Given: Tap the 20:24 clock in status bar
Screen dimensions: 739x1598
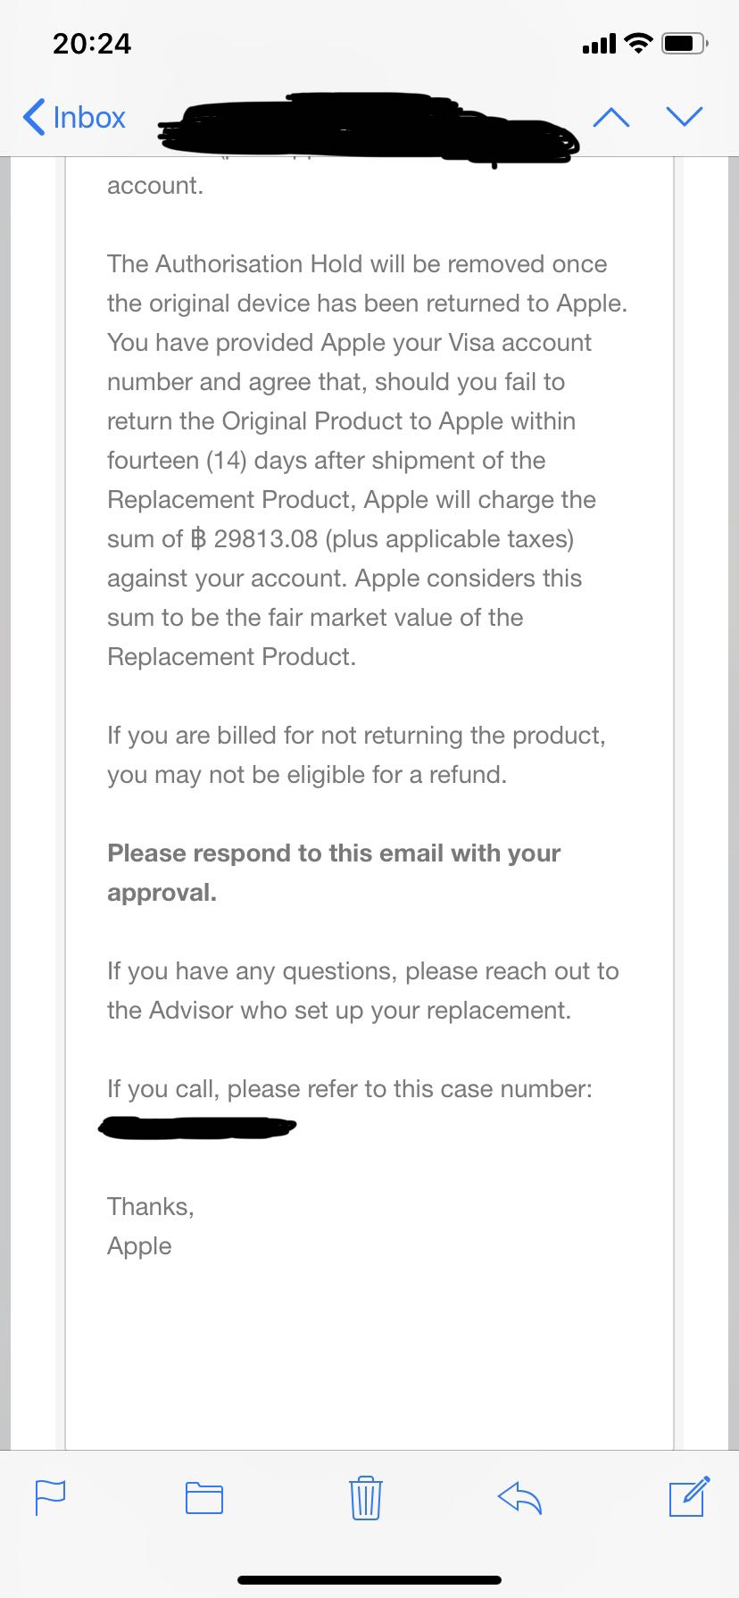Looking at the screenshot, I should tap(92, 43).
